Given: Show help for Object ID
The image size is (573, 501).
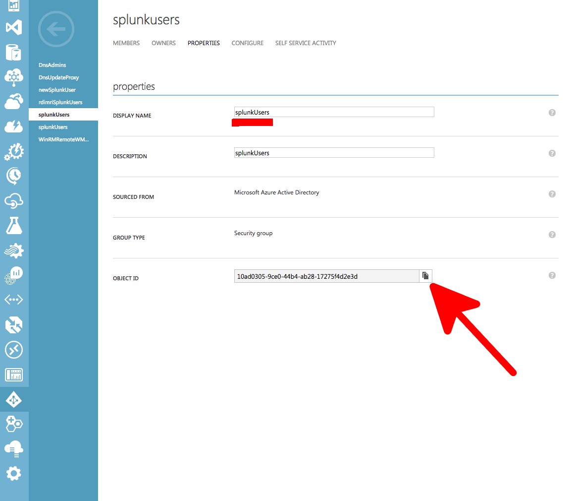Looking at the screenshot, I should click(x=552, y=275).
